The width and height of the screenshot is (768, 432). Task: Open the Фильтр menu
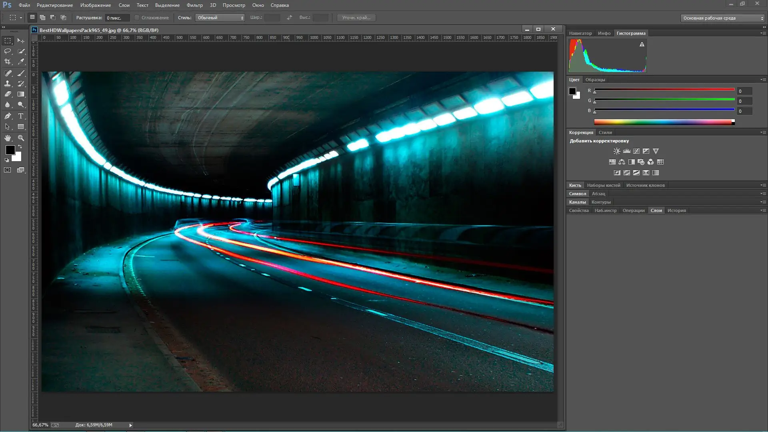click(194, 5)
